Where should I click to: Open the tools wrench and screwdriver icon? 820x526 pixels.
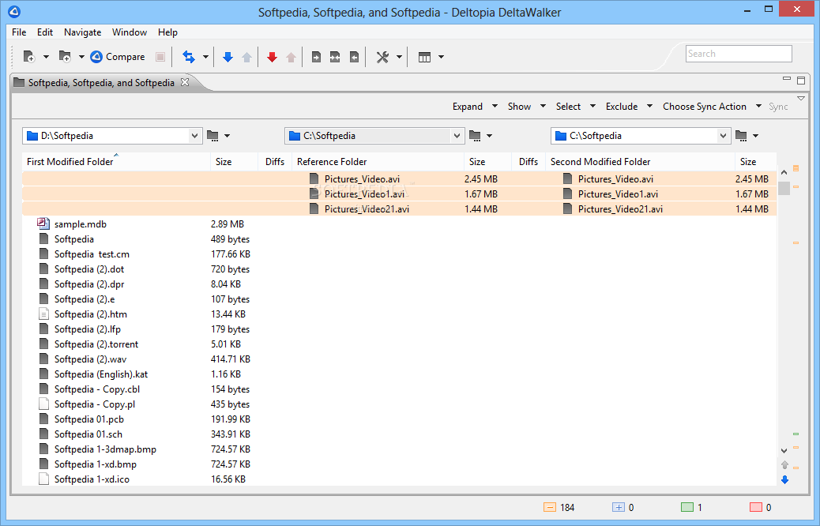tap(383, 56)
